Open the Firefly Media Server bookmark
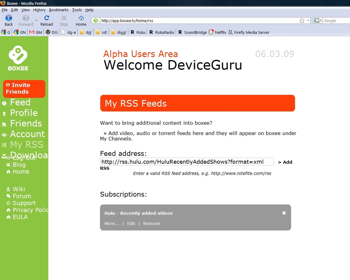The width and height of the screenshot is (350, 280). 249,32
